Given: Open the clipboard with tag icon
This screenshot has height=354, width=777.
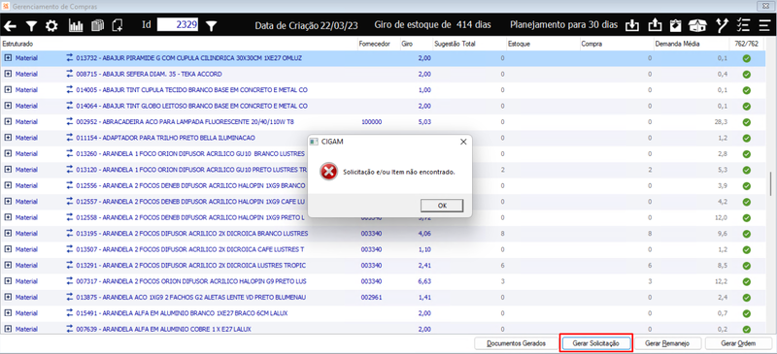Looking at the screenshot, I should [x=675, y=26].
